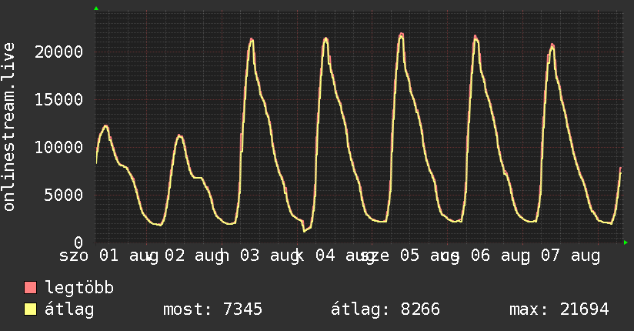Screen dimensions: 634x331
Task: Click the onlinestream.live vertical axis title
Action: pyautogui.click(x=9, y=127)
